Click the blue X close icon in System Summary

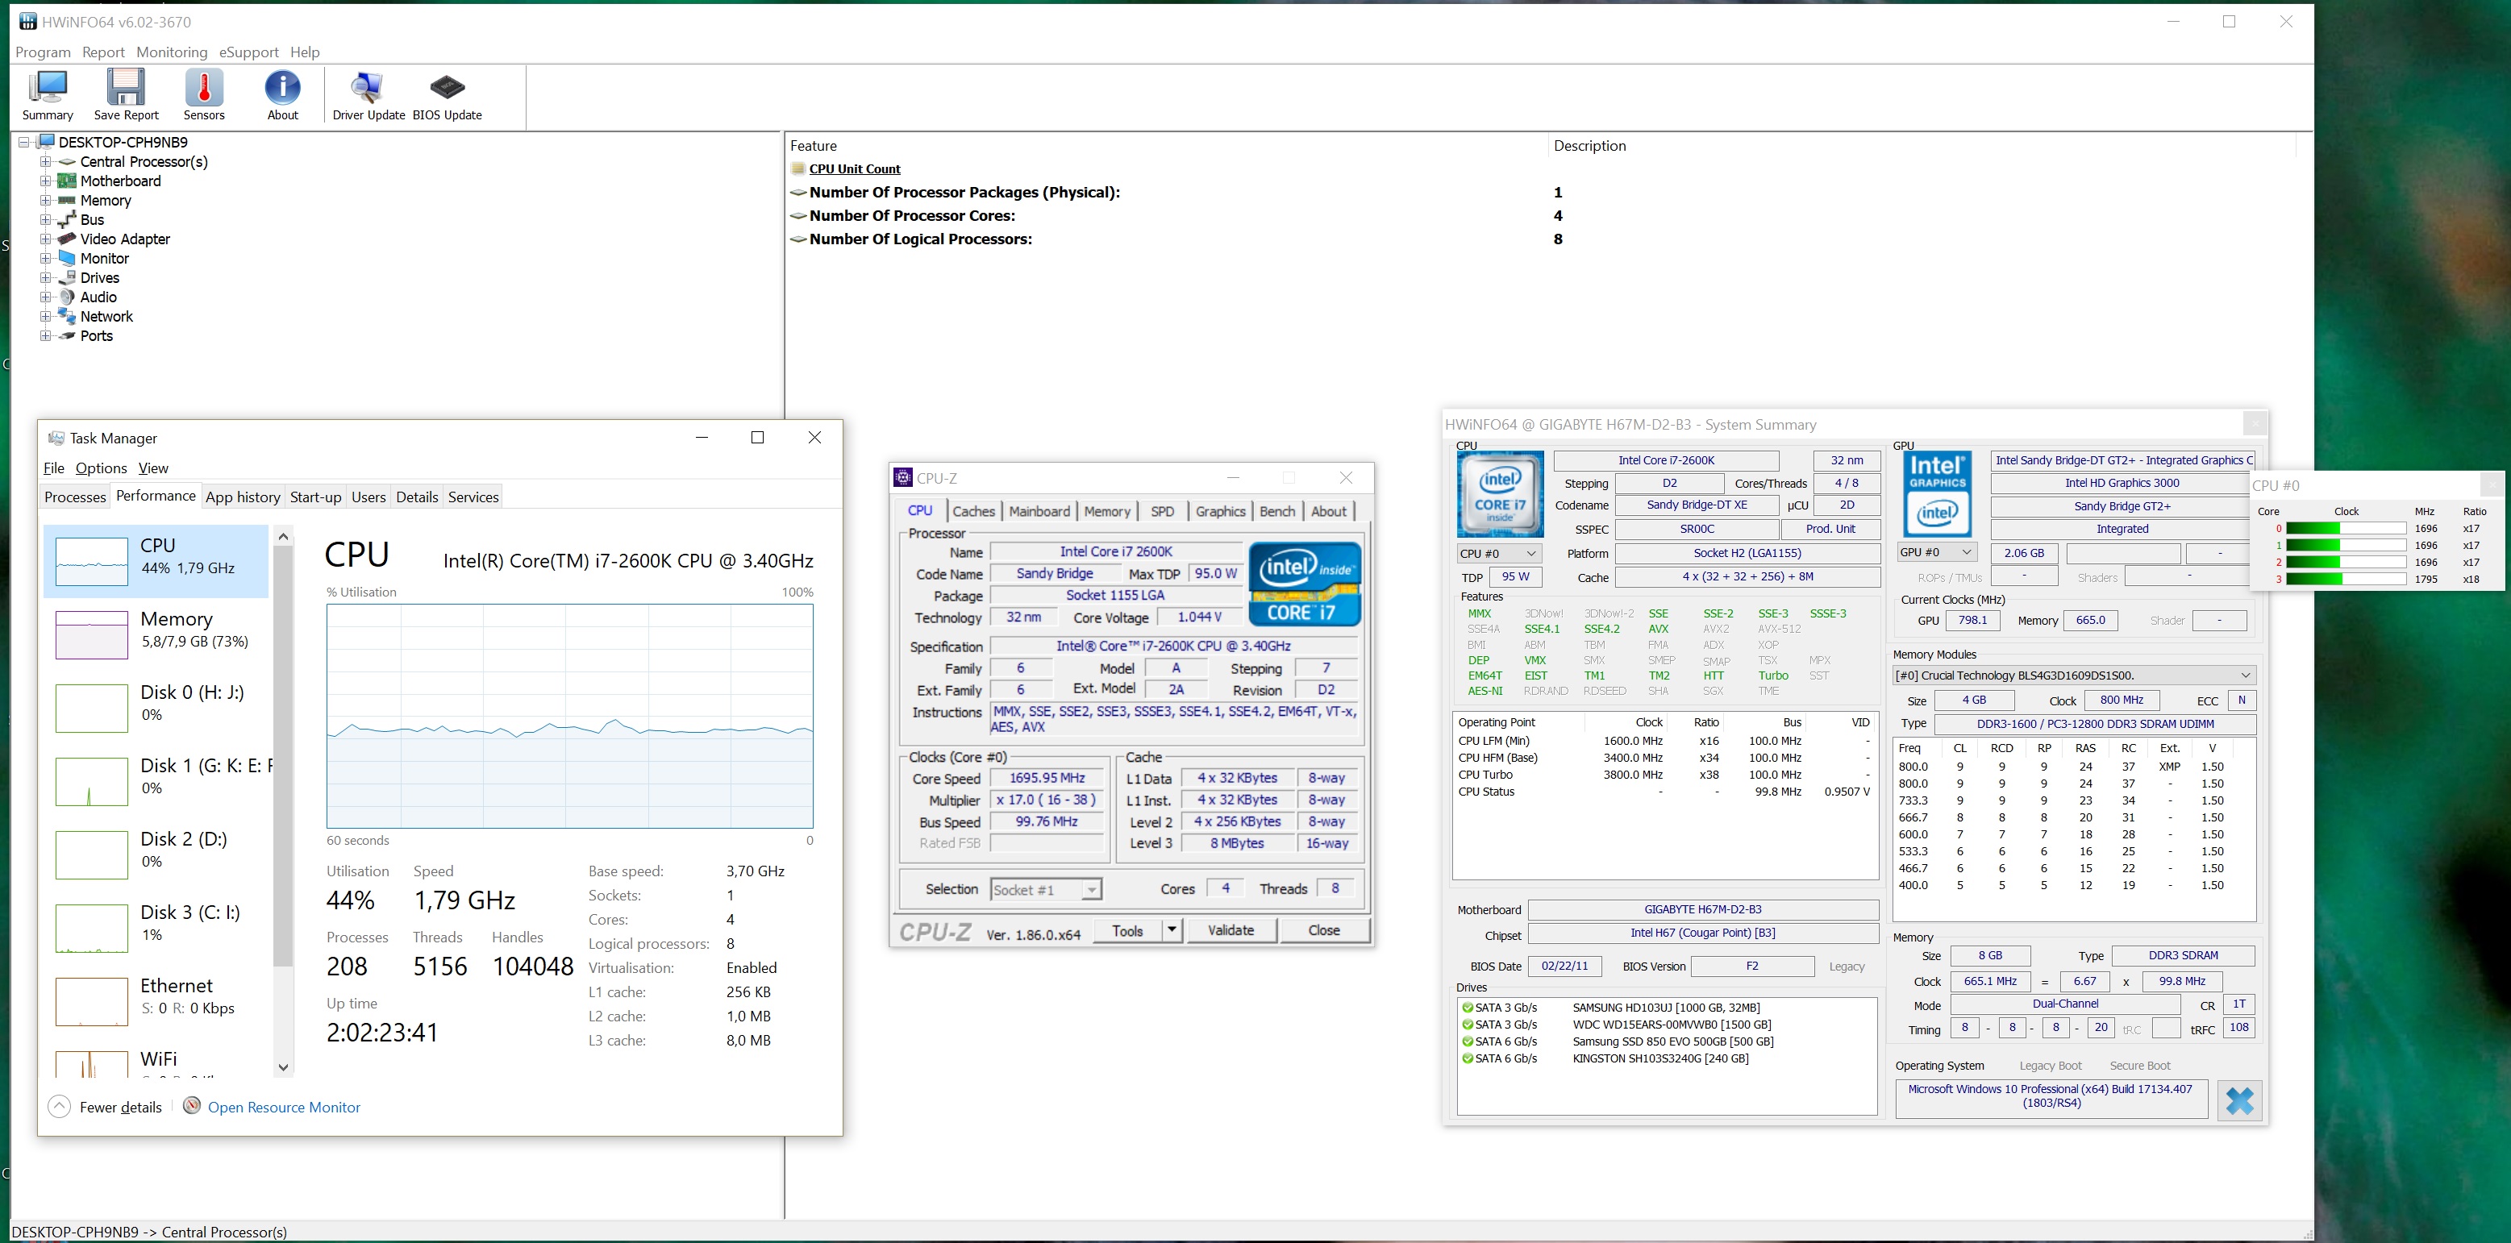pyautogui.click(x=2239, y=1101)
